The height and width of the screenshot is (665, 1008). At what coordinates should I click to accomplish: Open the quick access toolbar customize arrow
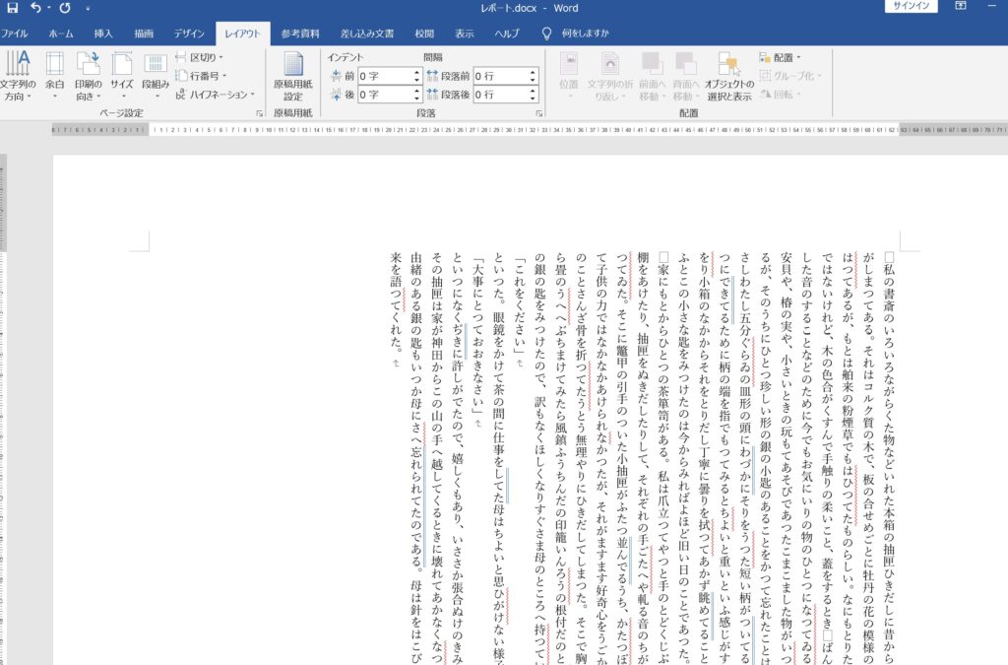[88, 8]
